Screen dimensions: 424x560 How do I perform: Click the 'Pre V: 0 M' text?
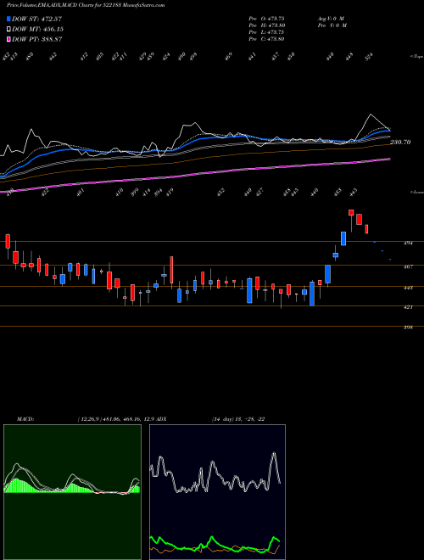(x=332, y=25)
